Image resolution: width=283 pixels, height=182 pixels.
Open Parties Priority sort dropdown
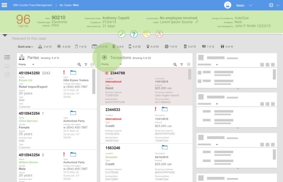tap(26, 65)
